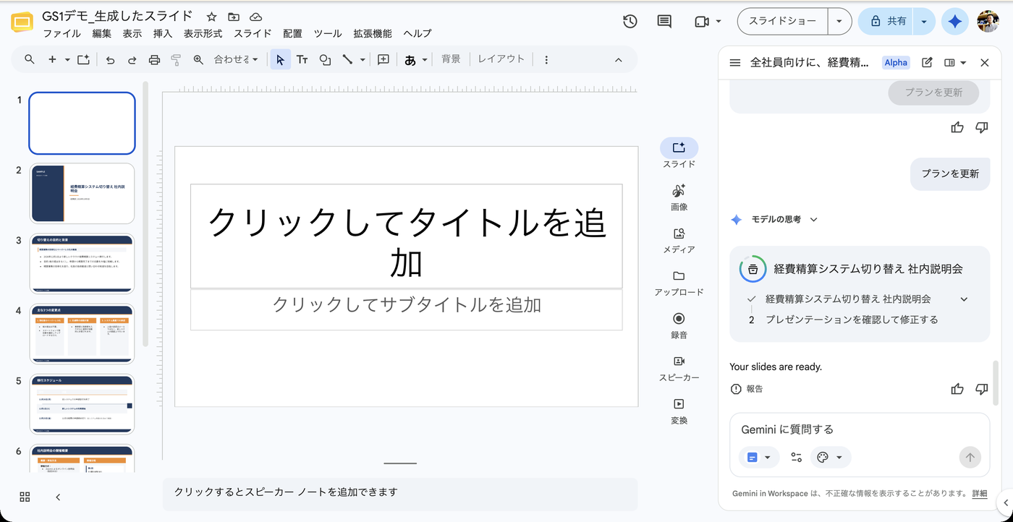The height and width of the screenshot is (522, 1013).
Task: Select the text box tool
Action: click(x=302, y=59)
